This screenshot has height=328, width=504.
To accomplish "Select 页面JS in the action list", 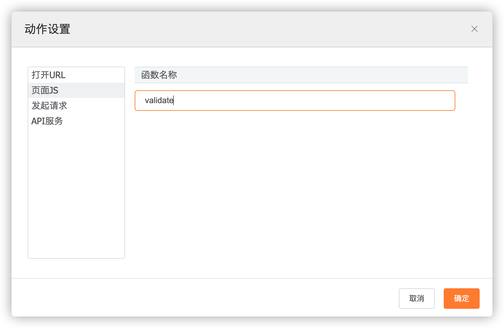I will click(x=45, y=90).
